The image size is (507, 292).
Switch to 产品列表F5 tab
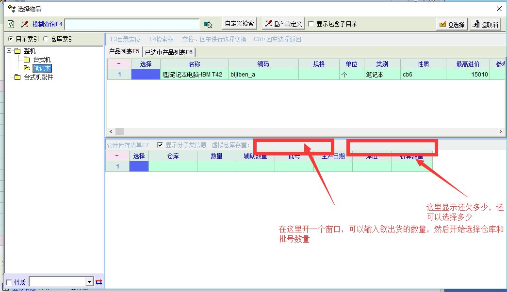point(124,51)
